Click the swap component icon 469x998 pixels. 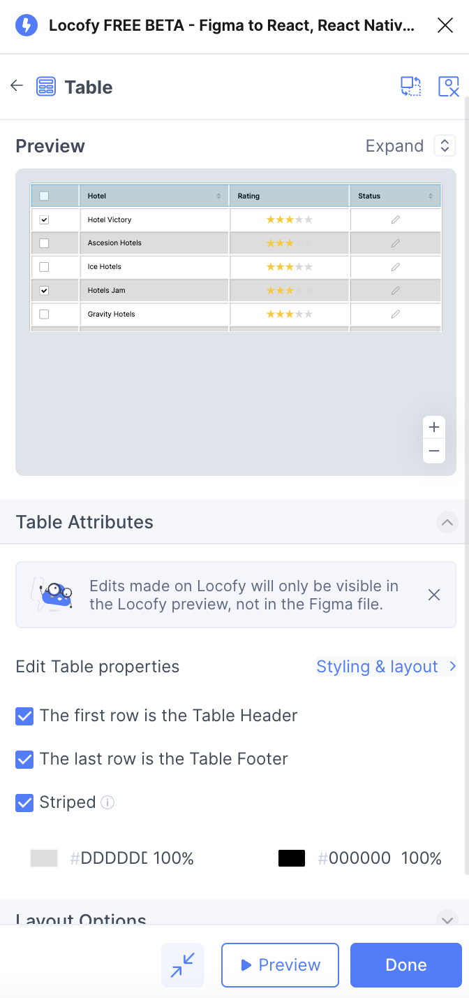pyautogui.click(x=411, y=87)
